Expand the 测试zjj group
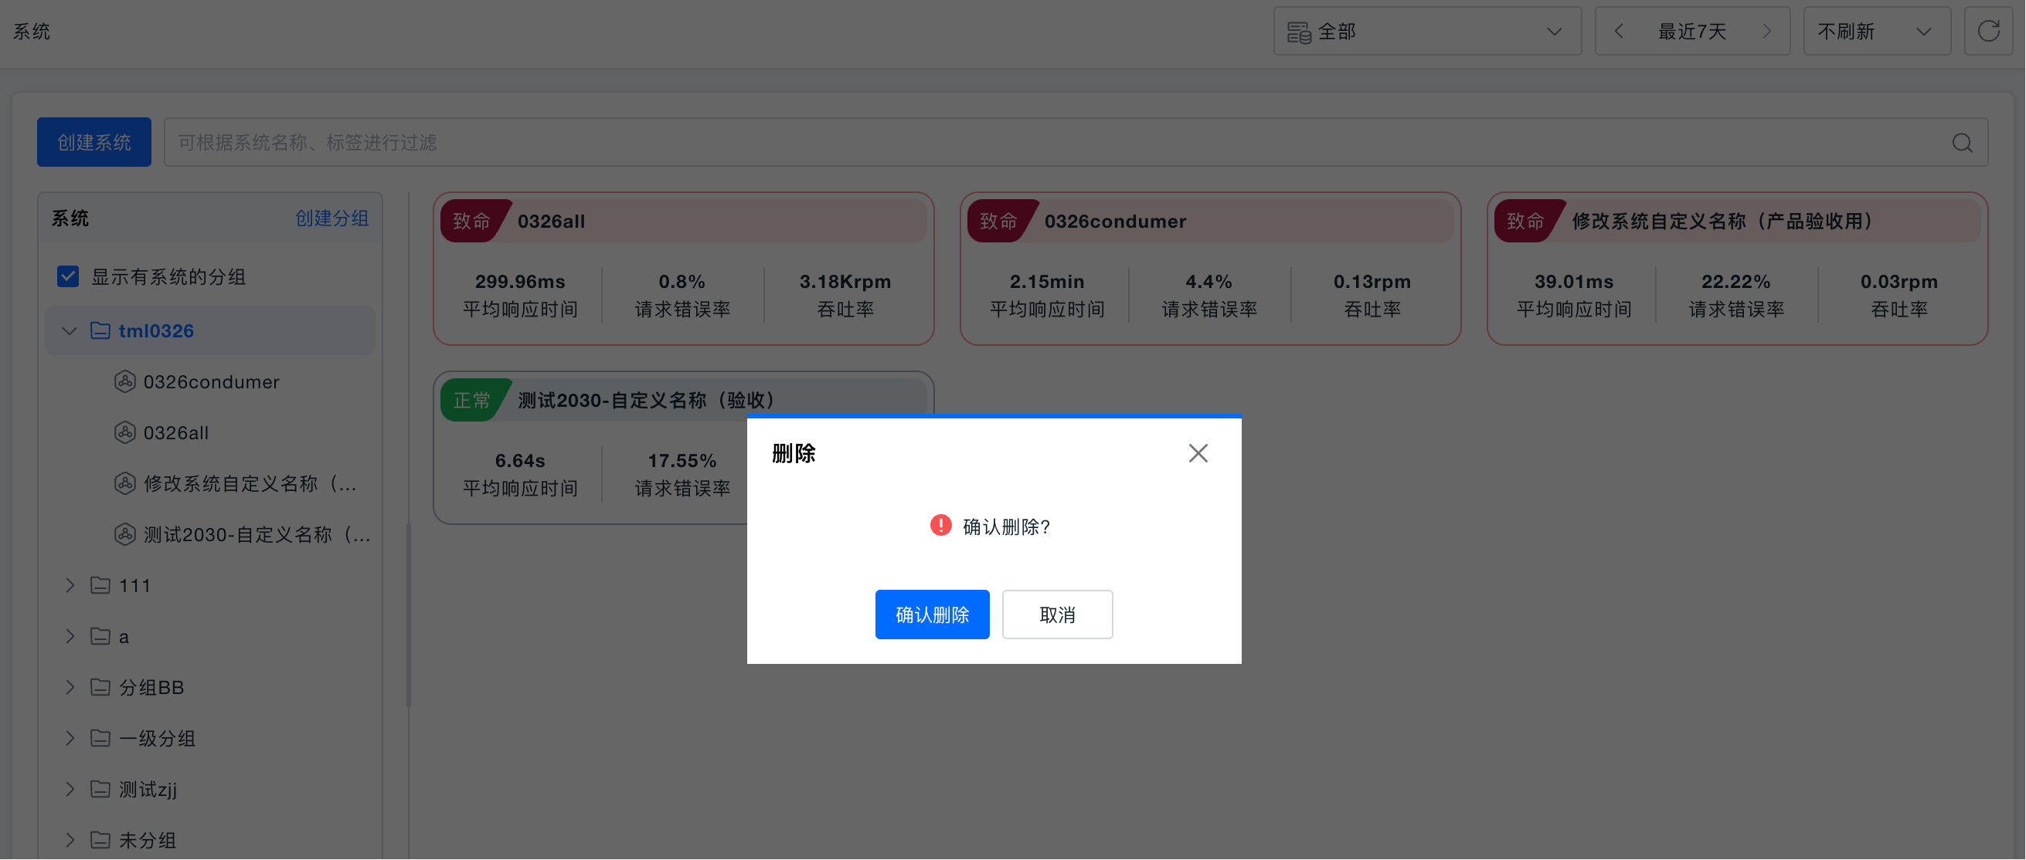Image resolution: width=2026 pixels, height=860 pixels. pyautogui.click(x=70, y=788)
